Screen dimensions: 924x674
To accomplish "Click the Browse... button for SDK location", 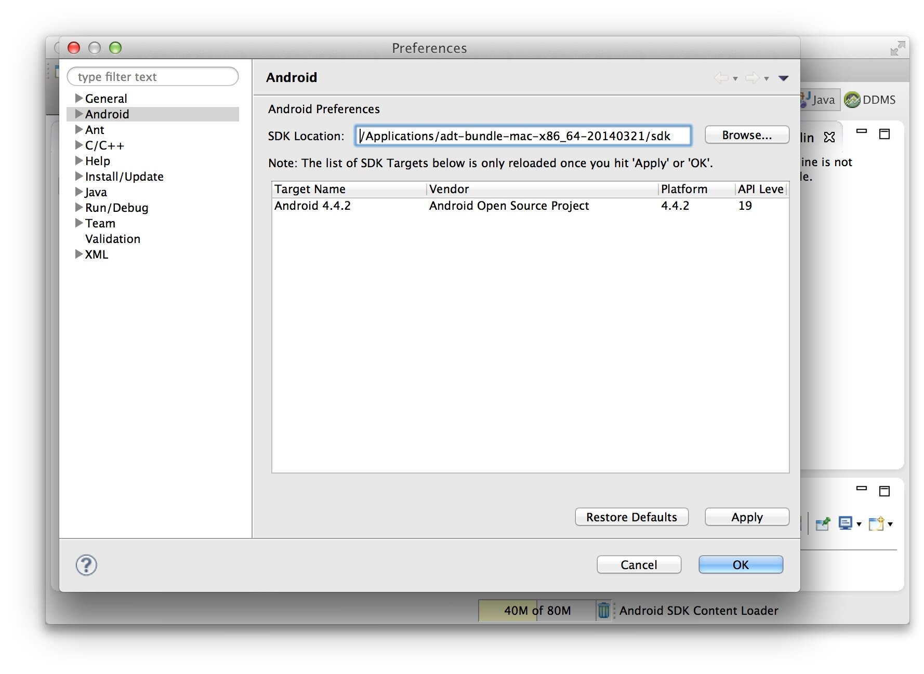I will pyautogui.click(x=746, y=135).
